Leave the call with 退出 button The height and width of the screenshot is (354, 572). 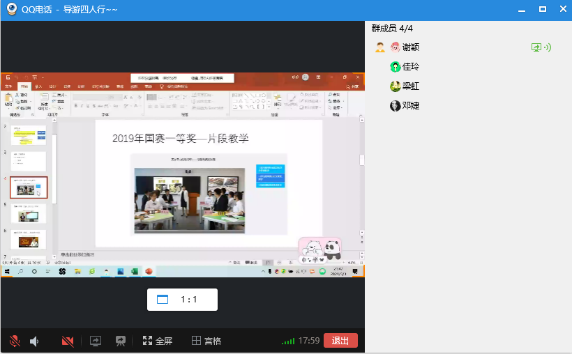tap(340, 341)
